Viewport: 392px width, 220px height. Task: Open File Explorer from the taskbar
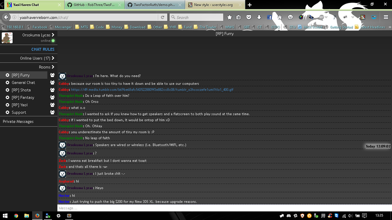point(27,215)
